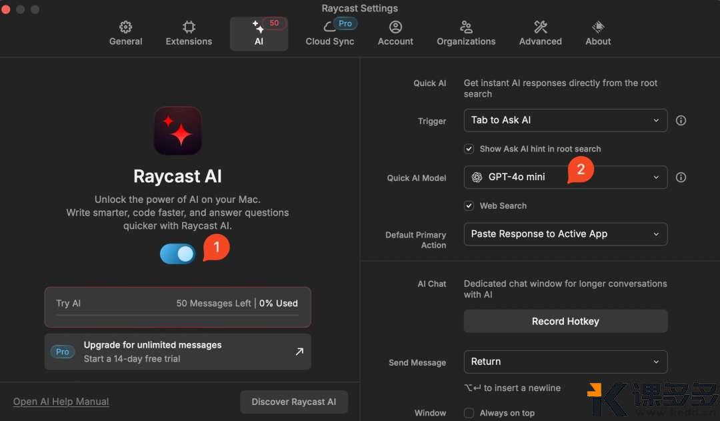The height and width of the screenshot is (421, 720).
Task: Click the Record Hotkey button
Action: coord(565,322)
